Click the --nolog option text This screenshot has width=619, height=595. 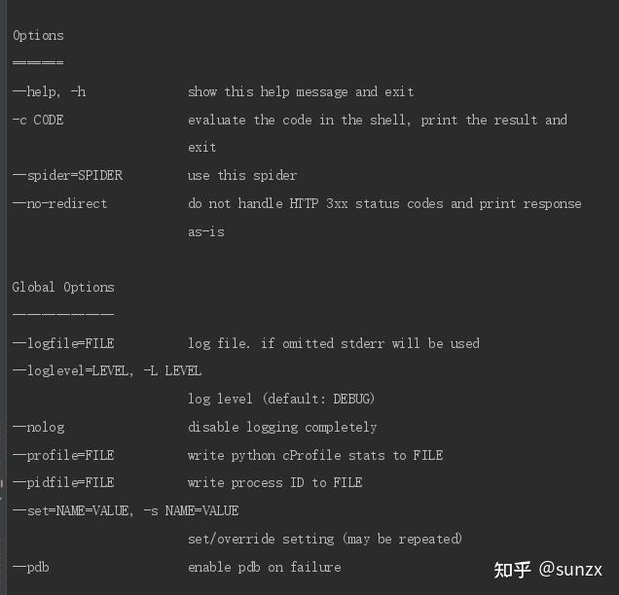tap(39, 427)
